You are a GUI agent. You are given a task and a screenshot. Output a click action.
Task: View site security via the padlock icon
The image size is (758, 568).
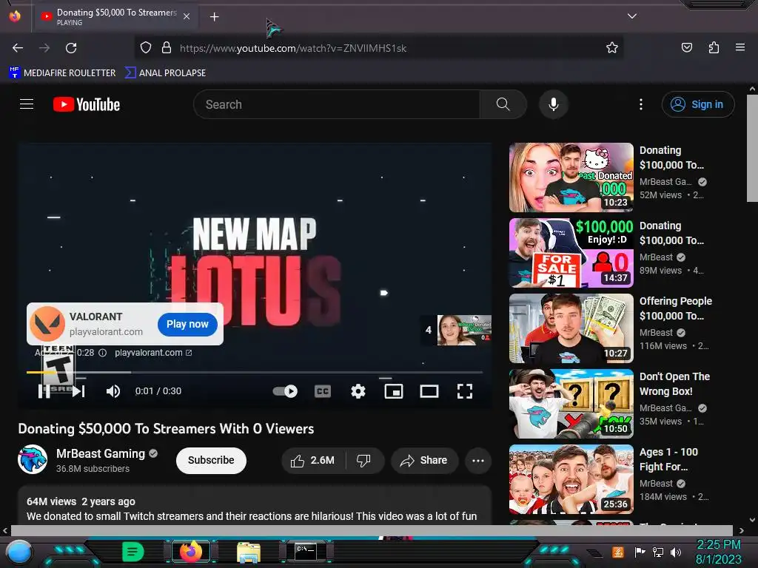click(167, 48)
